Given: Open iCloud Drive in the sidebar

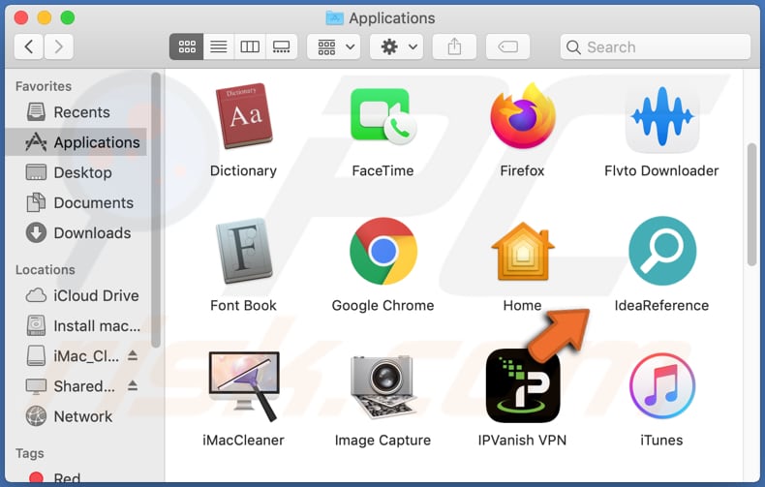Looking at the screenshot, I should (x=76, y=295).
